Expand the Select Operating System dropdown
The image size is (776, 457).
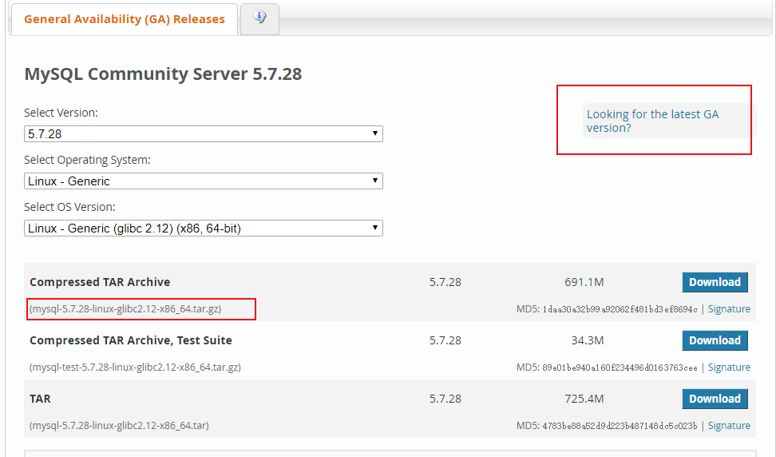click(x=204, y=181)
